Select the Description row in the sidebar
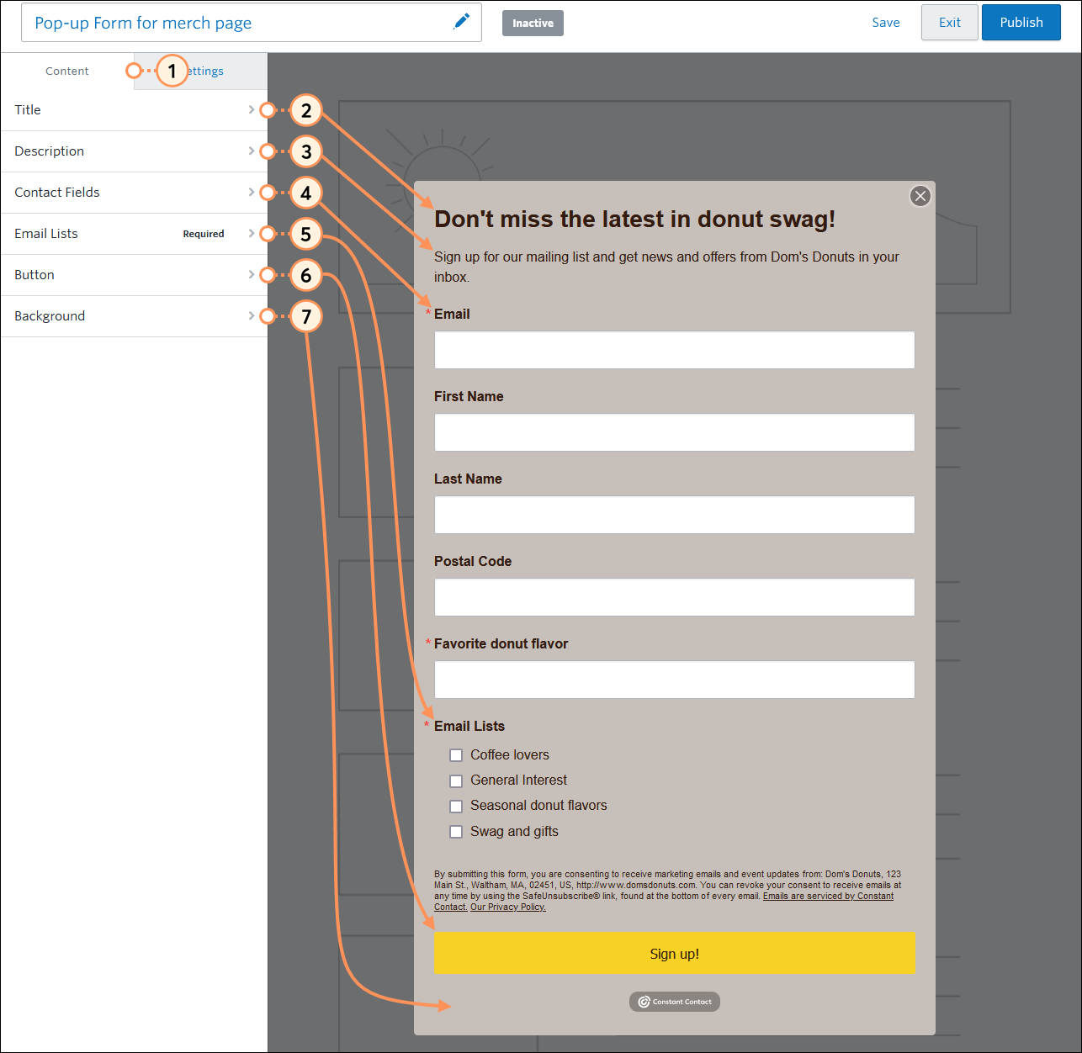Image resolution: width=1082 pixels, height=1053 pixels. click(135, 151)
